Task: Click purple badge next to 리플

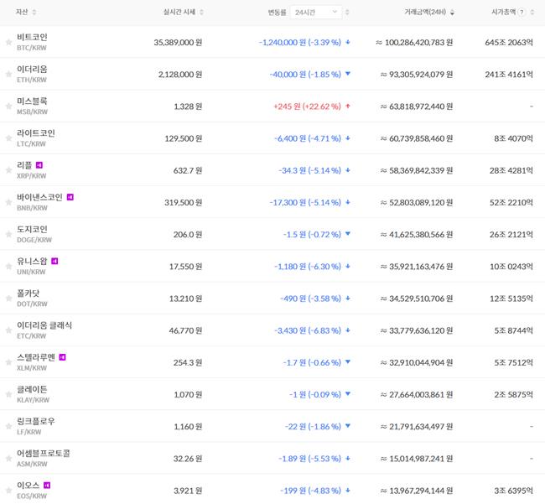Action: [x=39, y=165]
